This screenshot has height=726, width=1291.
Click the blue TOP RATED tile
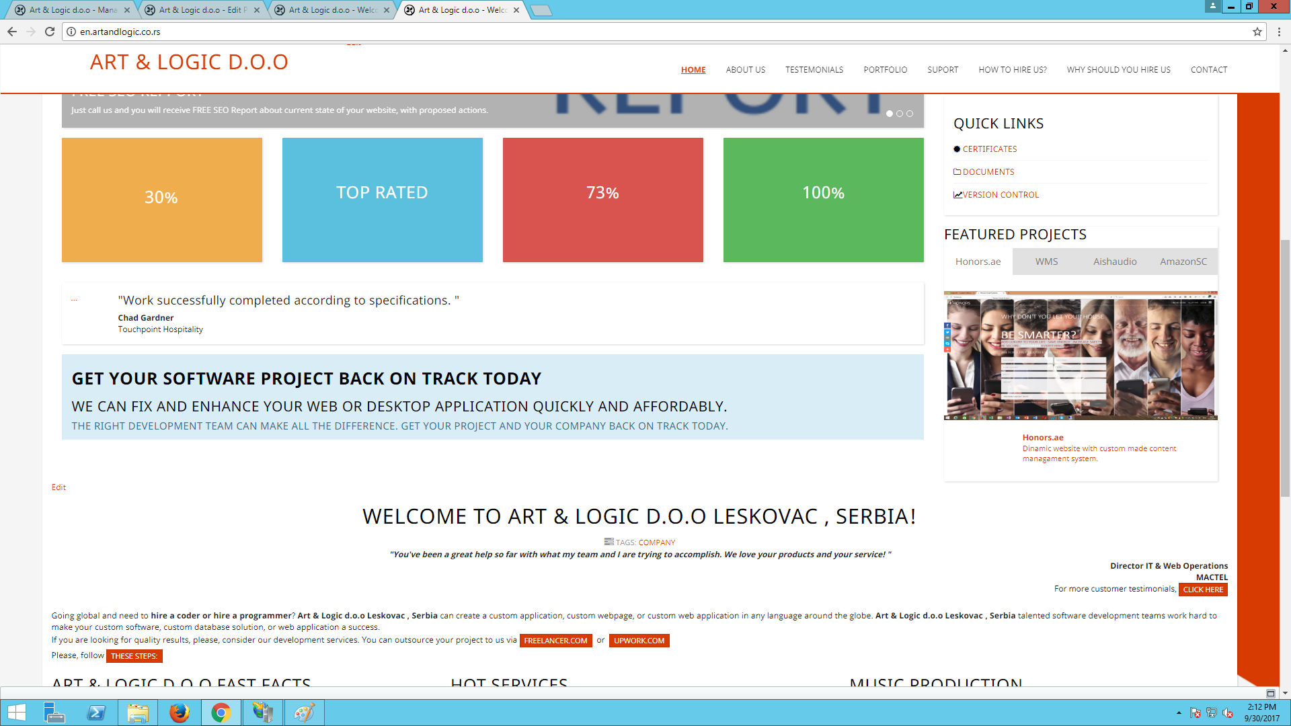tap(383, 200)
